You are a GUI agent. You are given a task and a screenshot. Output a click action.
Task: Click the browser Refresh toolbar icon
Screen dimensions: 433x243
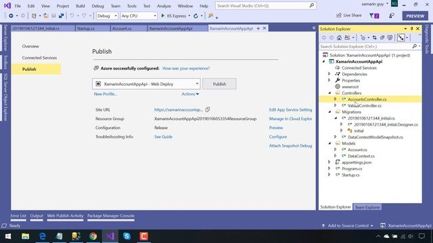pyautogui.click(x=196, y=16)
